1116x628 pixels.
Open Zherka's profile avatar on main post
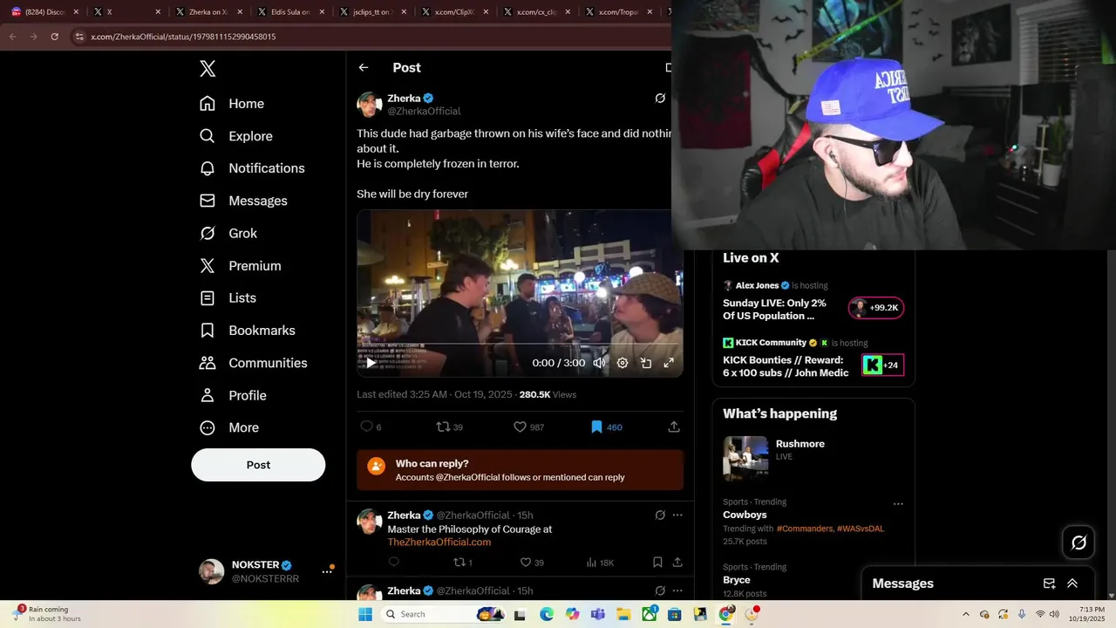[x=370, y=105]
